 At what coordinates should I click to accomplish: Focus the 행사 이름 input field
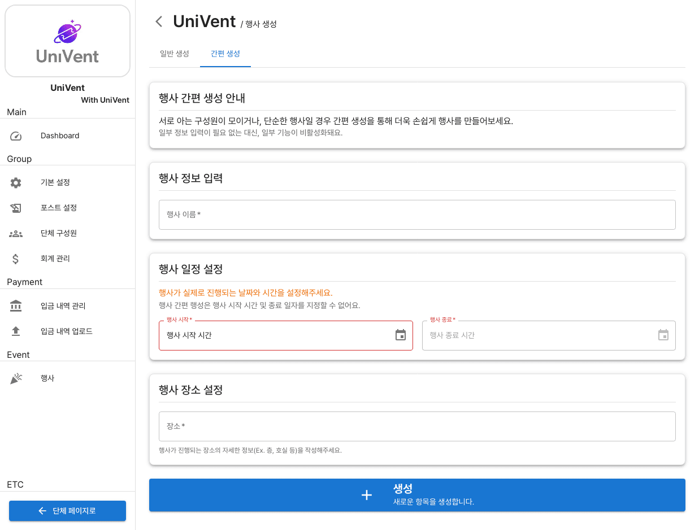(417, 215)
